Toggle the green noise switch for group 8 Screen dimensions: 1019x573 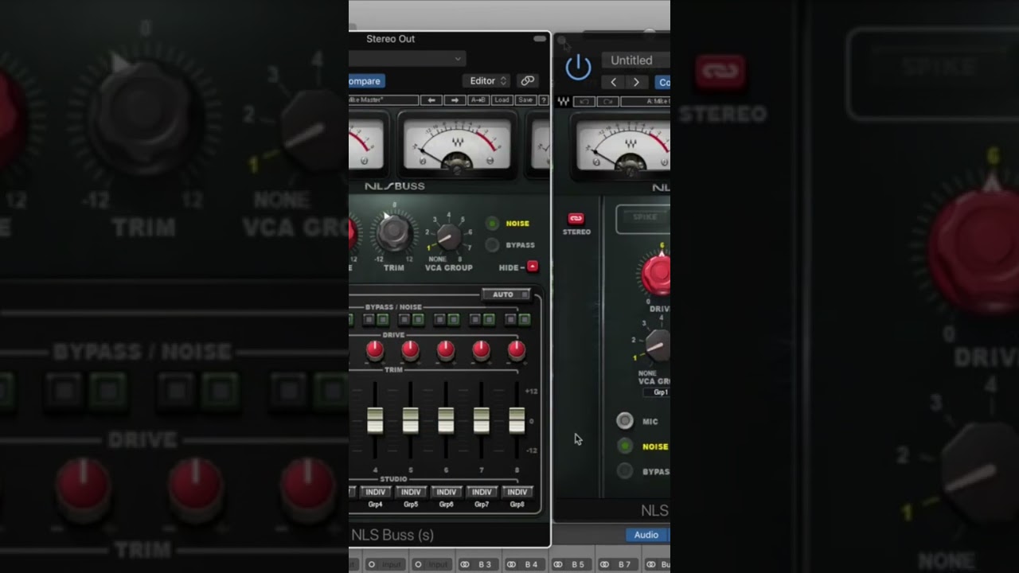point(525,320)
